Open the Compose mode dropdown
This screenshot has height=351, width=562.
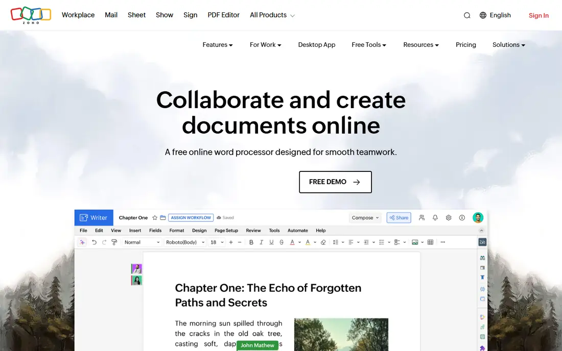point(365,217)
